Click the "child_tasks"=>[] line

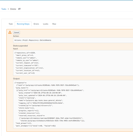pos(26,108)
